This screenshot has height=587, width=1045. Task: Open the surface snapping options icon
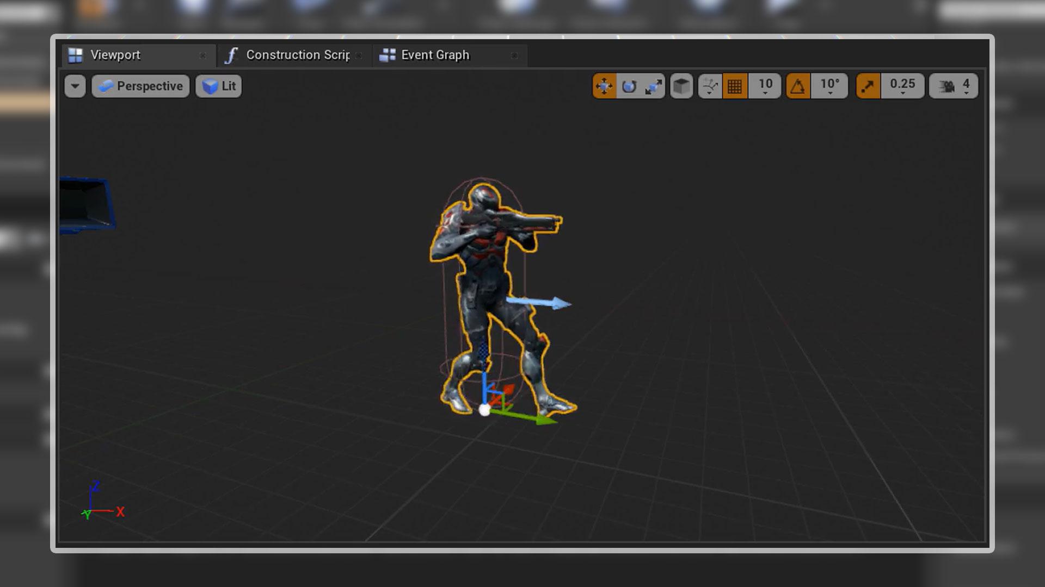(x=709, y=85)
